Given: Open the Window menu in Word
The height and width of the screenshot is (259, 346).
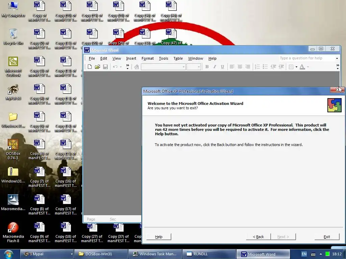Looking at the screenshot, I should pos(196,58).
